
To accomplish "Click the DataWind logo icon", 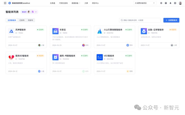I will 10,3.
